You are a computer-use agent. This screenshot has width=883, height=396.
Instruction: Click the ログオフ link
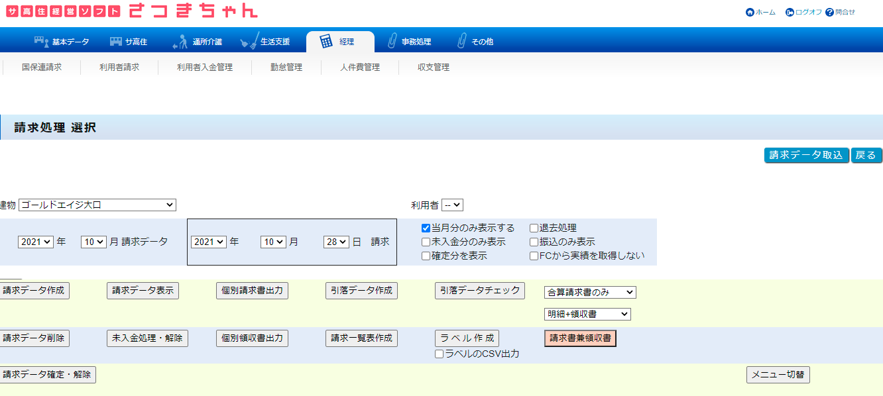coord(803,12)
